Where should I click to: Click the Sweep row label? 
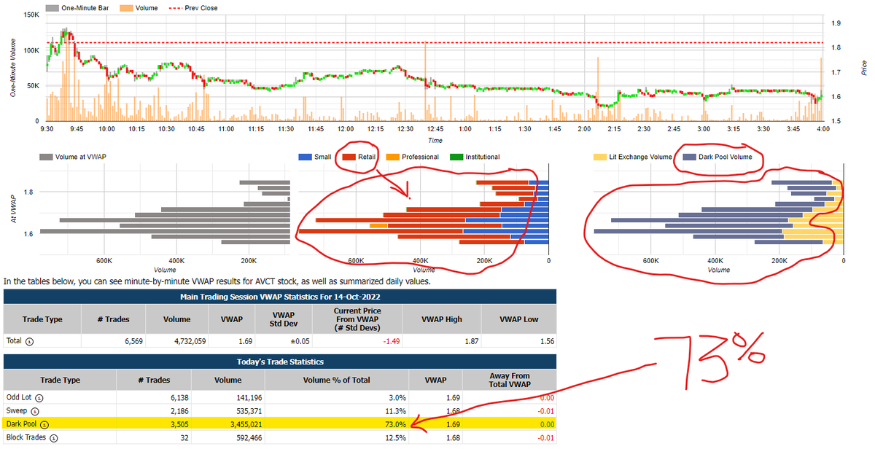16,411
